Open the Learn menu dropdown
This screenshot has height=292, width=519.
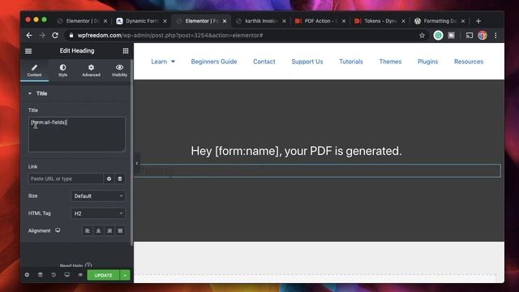(163, 62)
